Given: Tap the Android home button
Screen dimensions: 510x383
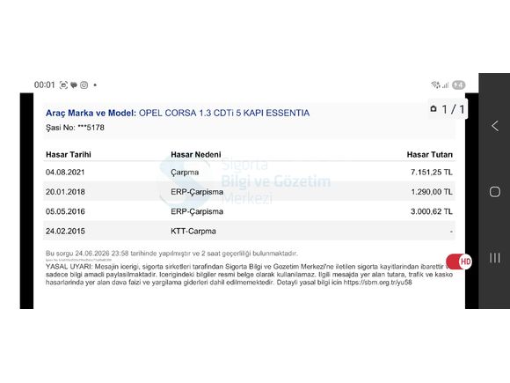Looking at the screenshot, I should (x=495, y=192).
